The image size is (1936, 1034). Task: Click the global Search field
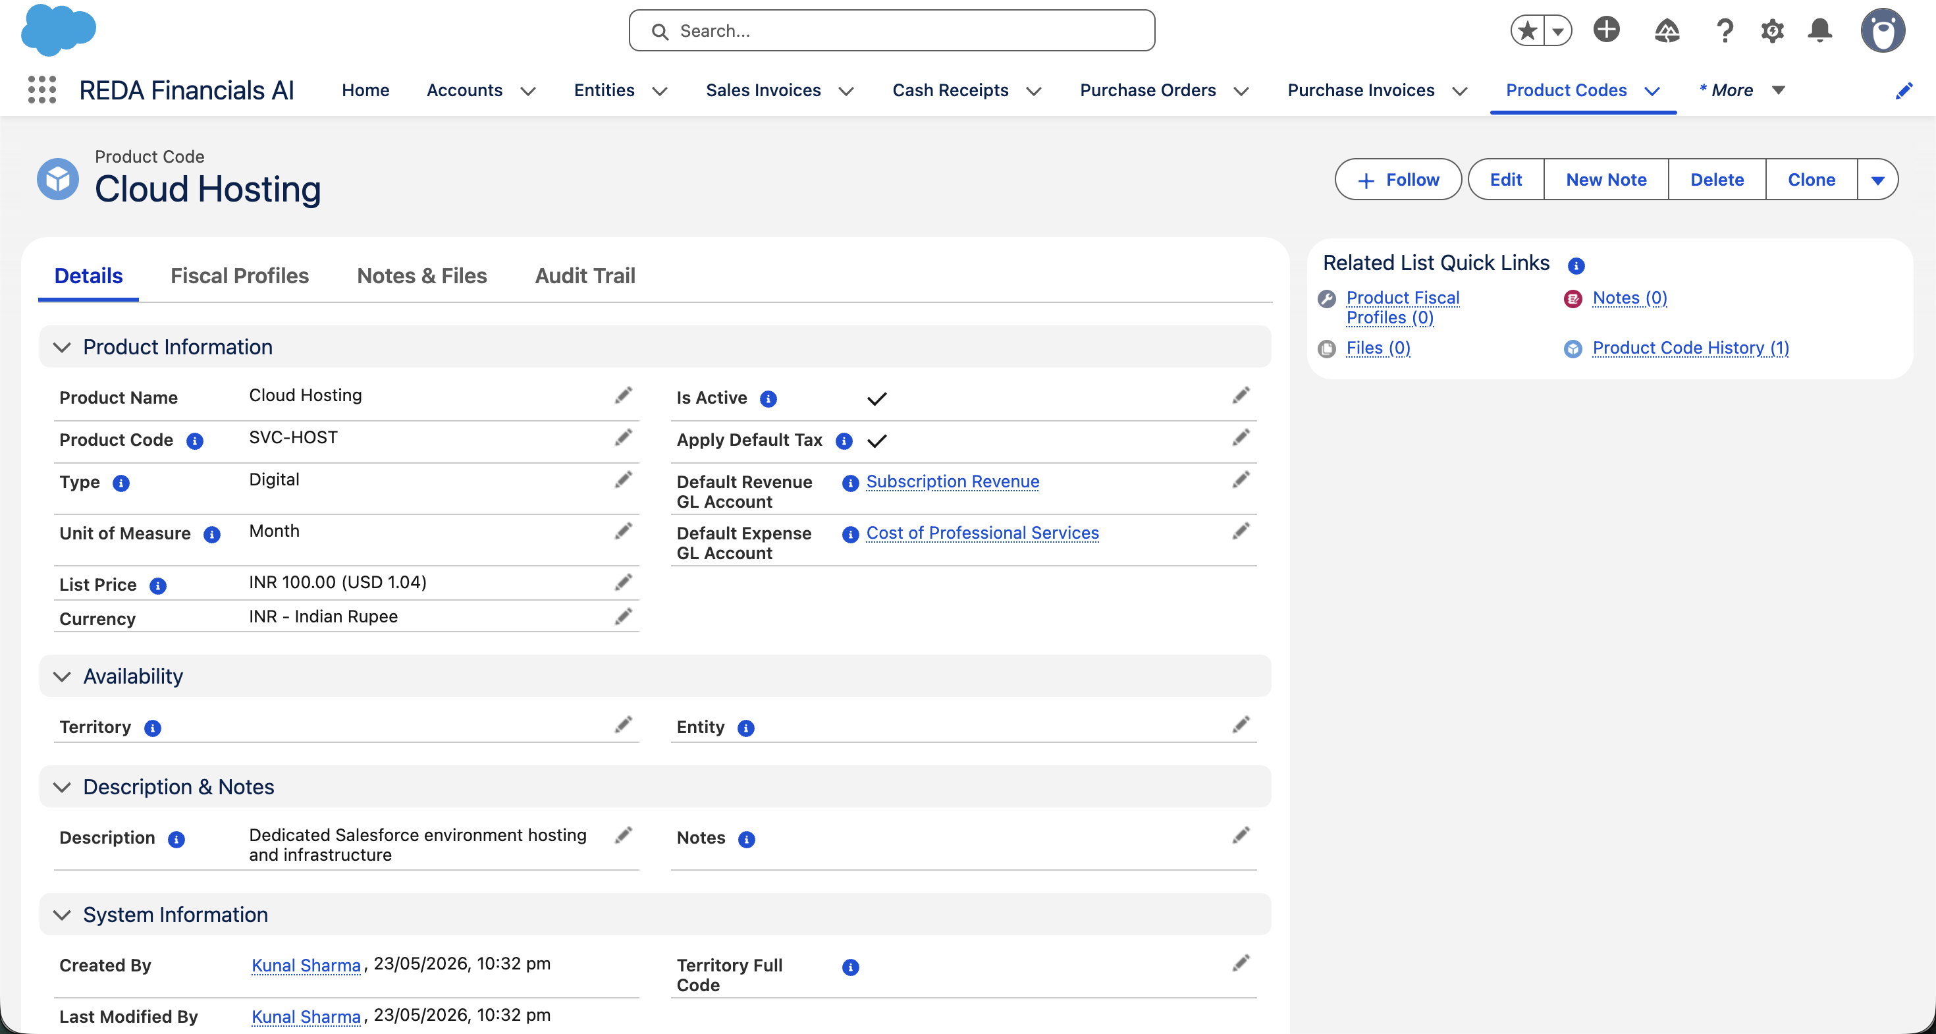pyautogui.click(x=892, y=31)
